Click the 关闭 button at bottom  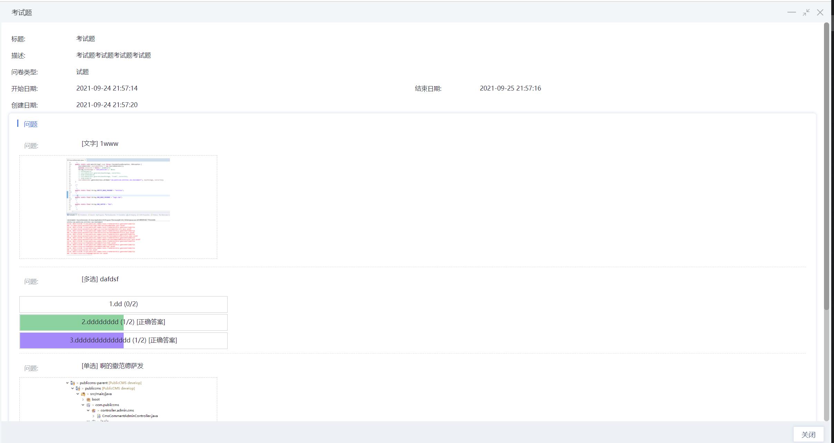tap(808, 434)
